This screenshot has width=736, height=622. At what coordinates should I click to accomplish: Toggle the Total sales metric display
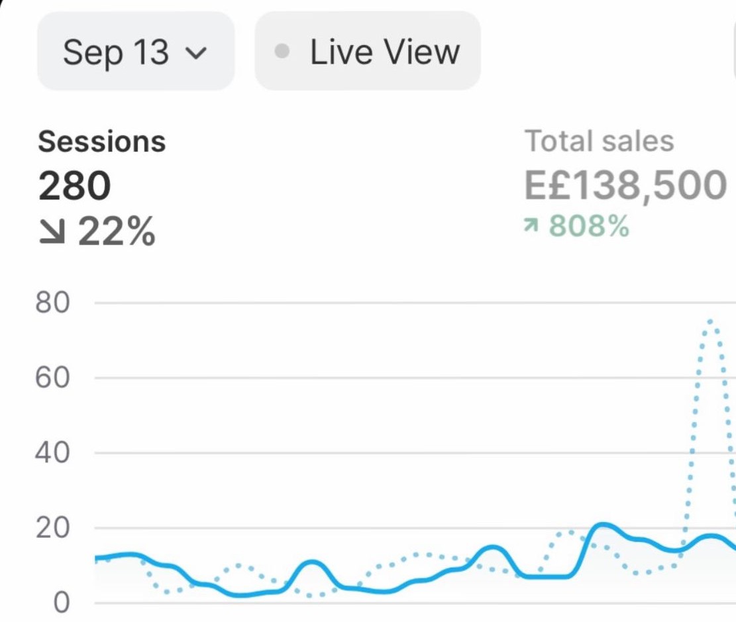(x=598, y=139)
